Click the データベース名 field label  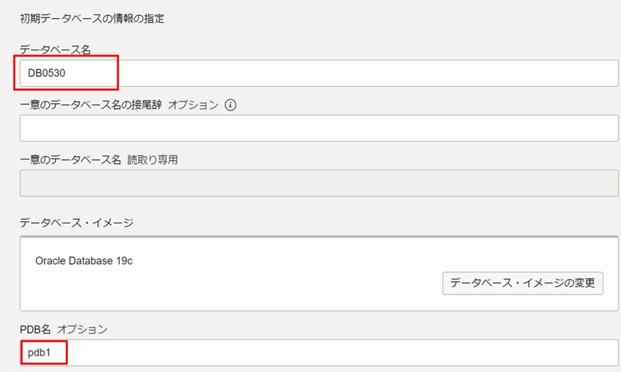[x=55, y=50]
